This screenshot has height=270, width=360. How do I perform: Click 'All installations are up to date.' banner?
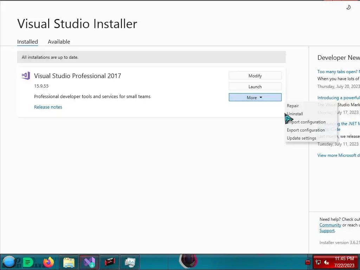[151, 57]
